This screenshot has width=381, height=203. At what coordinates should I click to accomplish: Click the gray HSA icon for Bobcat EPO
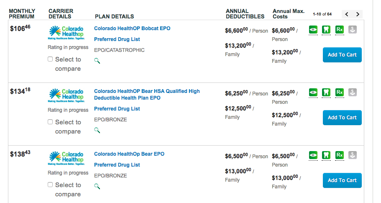tap(353, 30)
